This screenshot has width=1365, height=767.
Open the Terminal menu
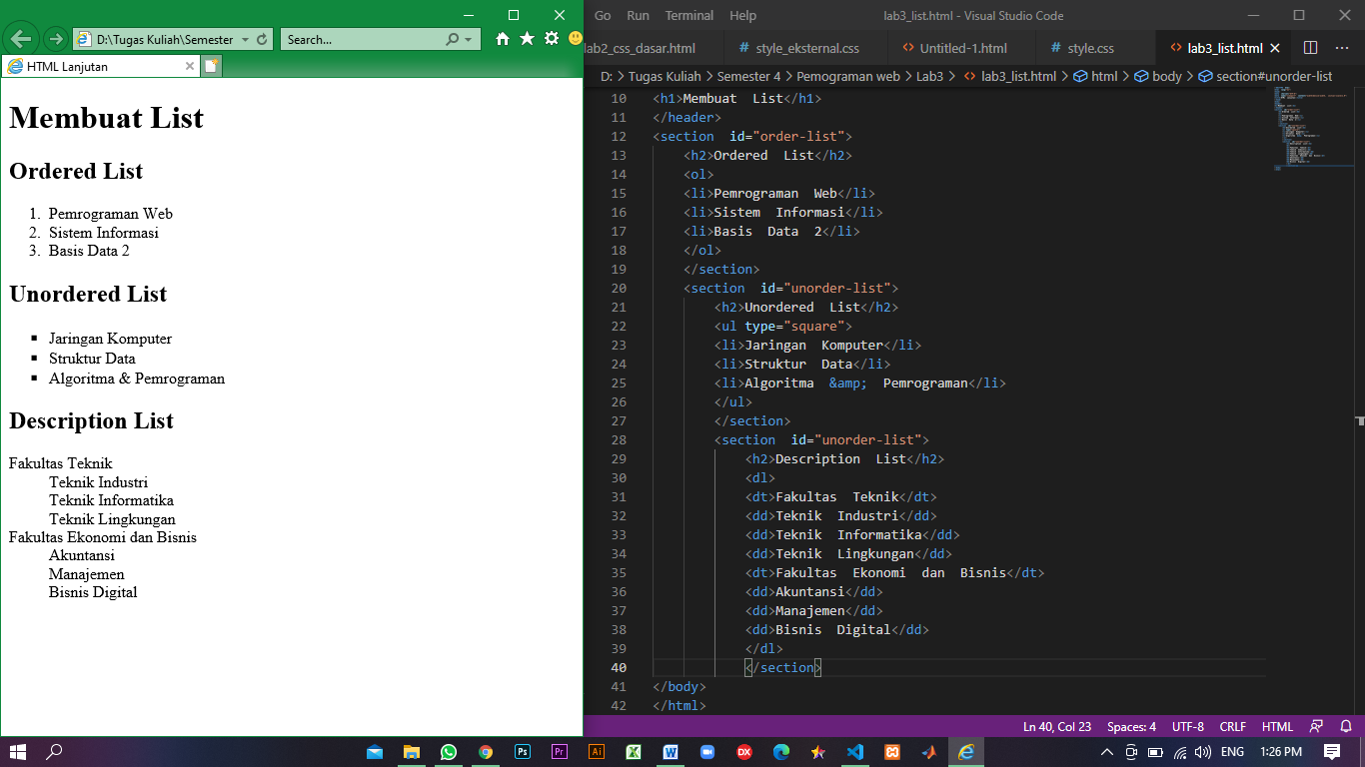click(689, 15)
